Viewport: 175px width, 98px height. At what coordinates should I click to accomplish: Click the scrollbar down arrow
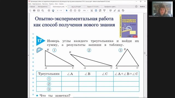point(145,97)
